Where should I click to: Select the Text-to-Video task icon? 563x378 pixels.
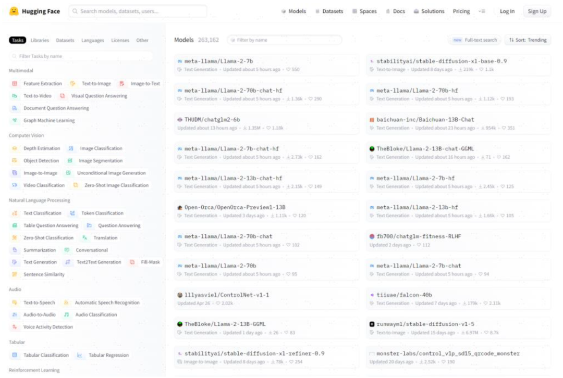(x=15, y=96)
